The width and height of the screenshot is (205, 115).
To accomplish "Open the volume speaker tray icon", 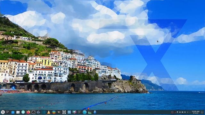I will (x=180, y=112).
